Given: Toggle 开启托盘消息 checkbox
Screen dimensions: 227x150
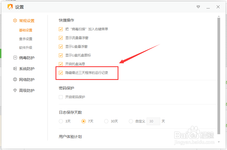Looking at the screenshot, I should (61, 64).
